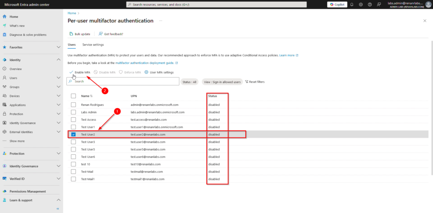The width and height of the screenshot is (433, 213).
Task: Check the Test-Mail row checkbox
Action: (x=74, y=171)
